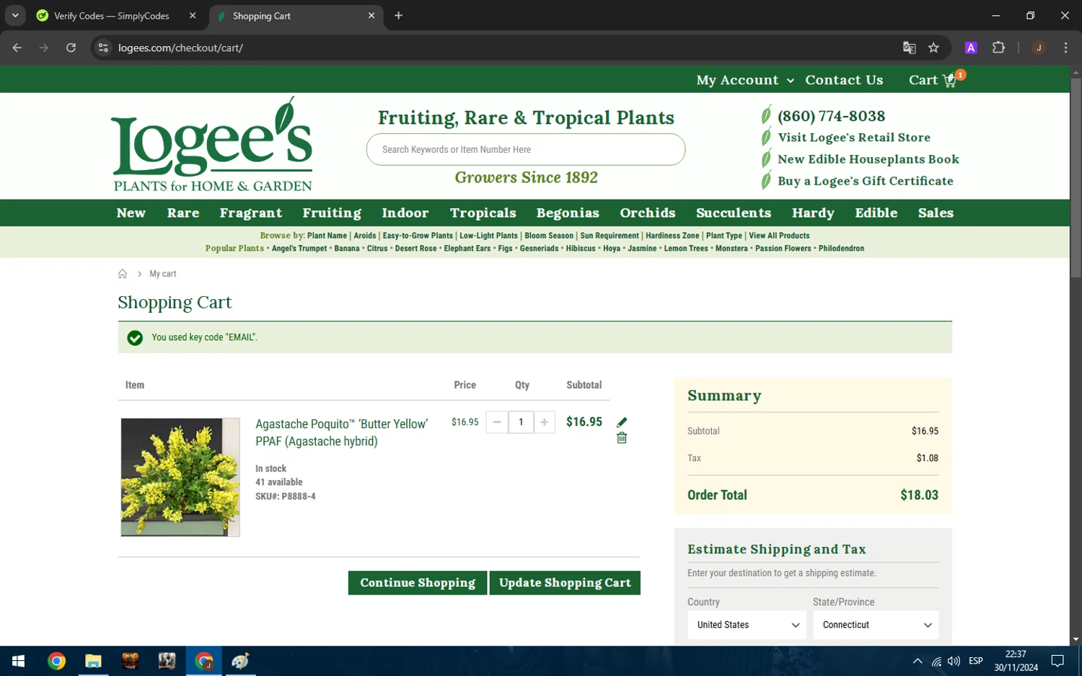Browse by Easy-to-Grow Plants link
This screenshot has width=1082, height=676.
(x=418, y=236)
